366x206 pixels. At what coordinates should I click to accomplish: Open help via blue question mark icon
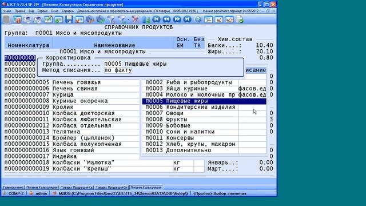[198, 19]
